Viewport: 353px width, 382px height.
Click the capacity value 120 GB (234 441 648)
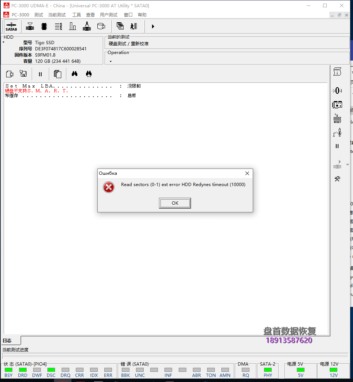pyautogui.click(x=58, y=61)
